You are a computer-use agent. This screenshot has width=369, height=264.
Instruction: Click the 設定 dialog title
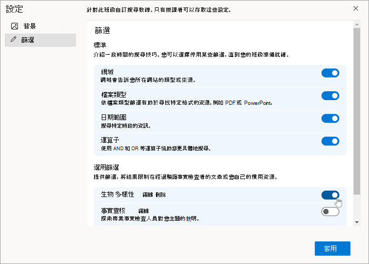(14, 9)
